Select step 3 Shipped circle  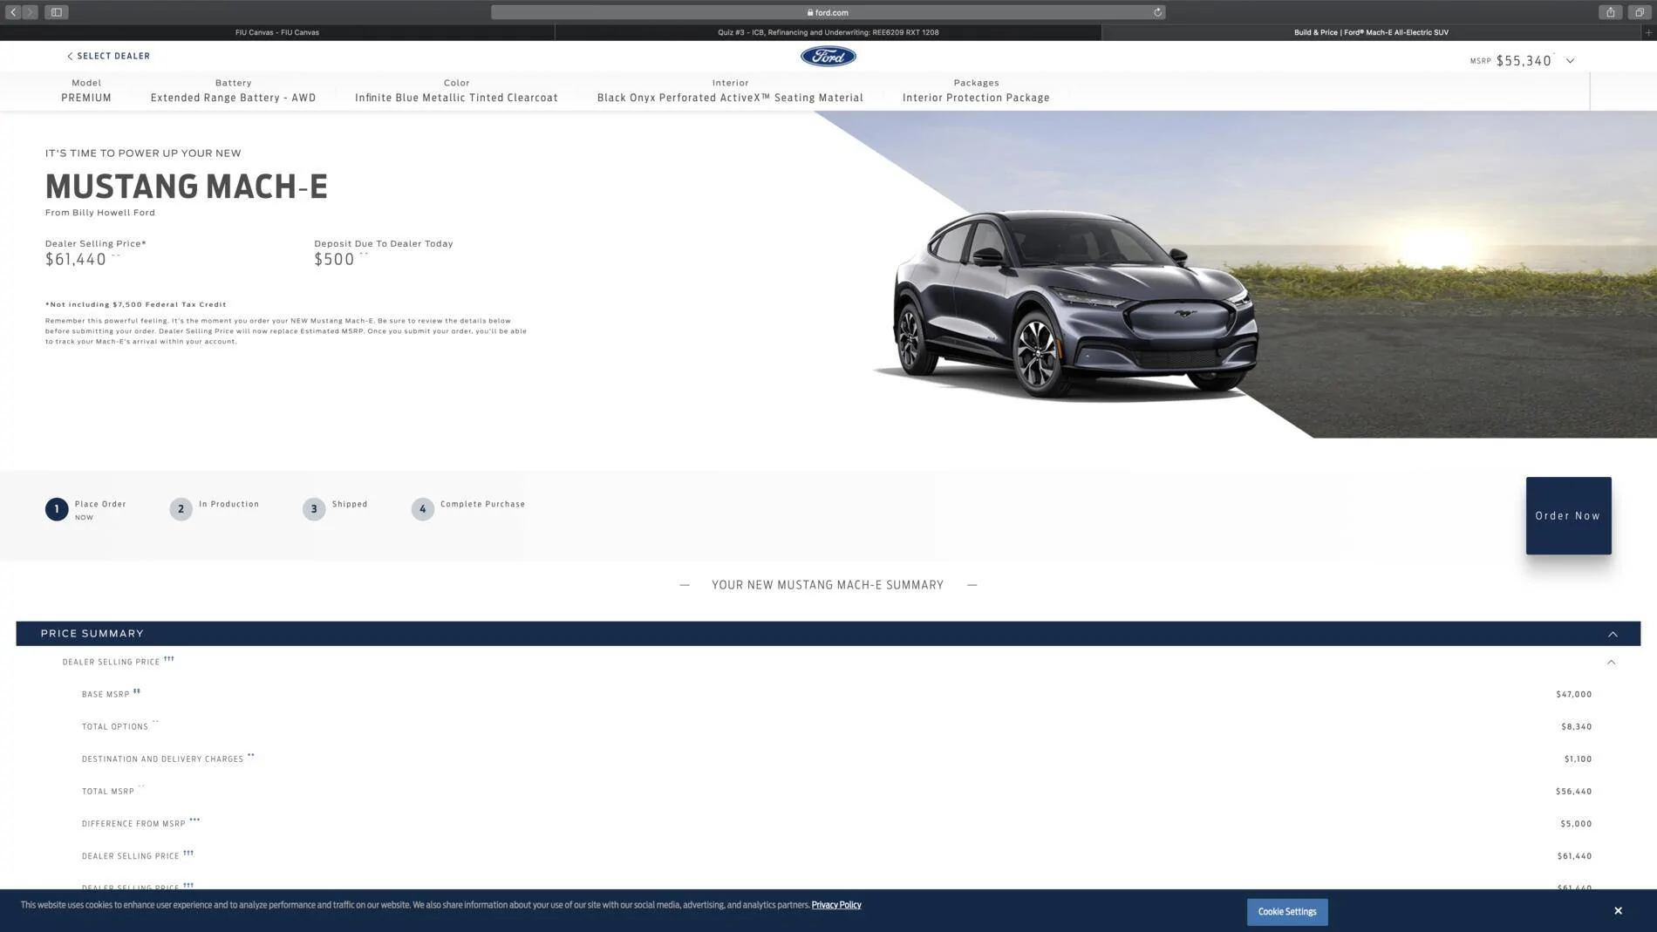pyautogui.click(x=314, y=509)
